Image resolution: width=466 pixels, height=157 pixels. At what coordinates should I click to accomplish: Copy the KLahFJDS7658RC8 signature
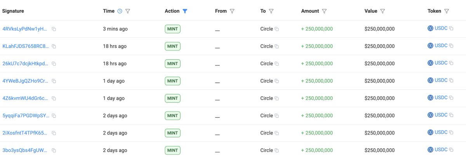click(54, 46)
